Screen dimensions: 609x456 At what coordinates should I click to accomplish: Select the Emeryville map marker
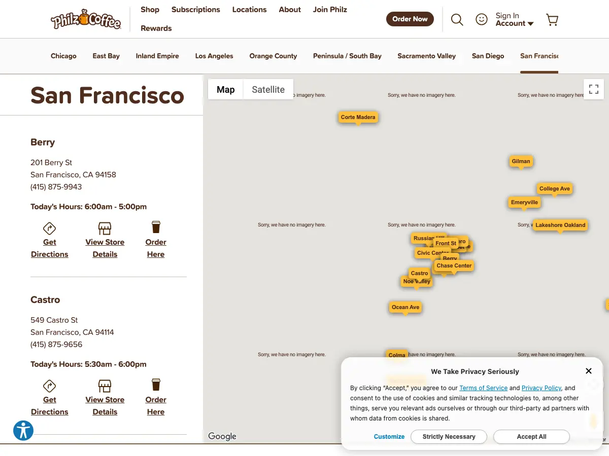pos(524,202)
